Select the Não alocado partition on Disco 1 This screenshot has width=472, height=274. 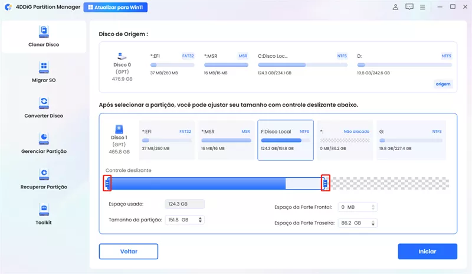(345, 140)
